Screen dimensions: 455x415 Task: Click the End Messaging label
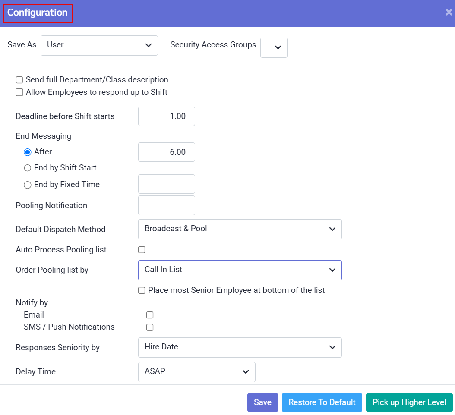pyautogui.click(x=44, y=136)
